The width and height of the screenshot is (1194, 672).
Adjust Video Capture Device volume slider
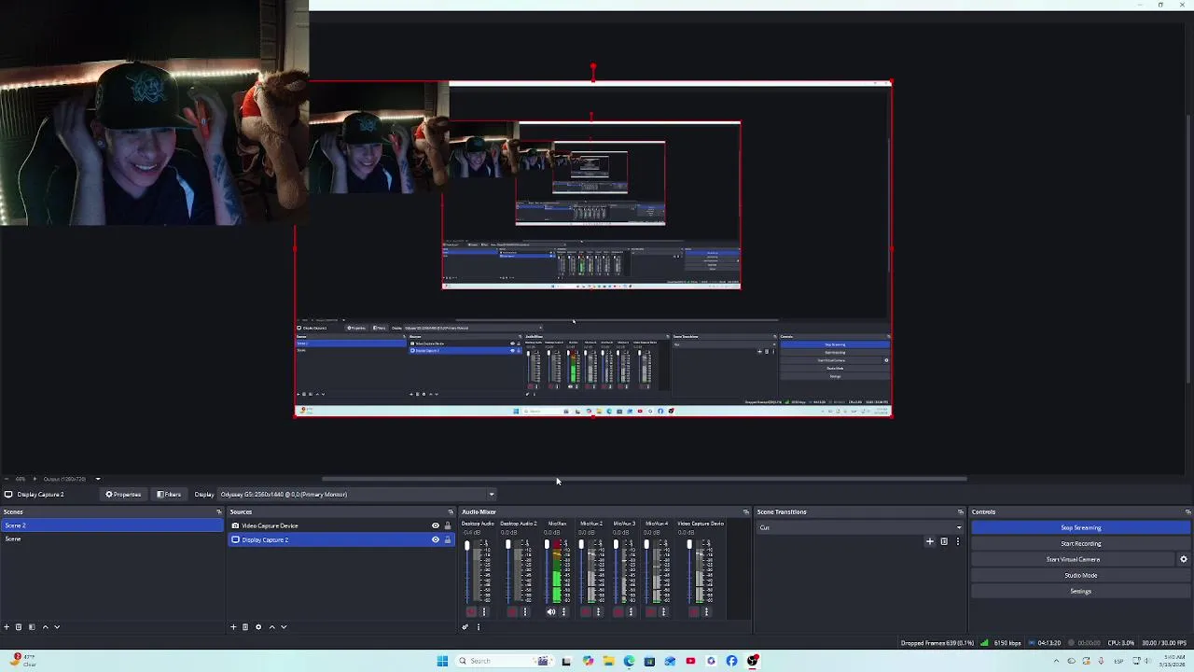pos(689,571)
